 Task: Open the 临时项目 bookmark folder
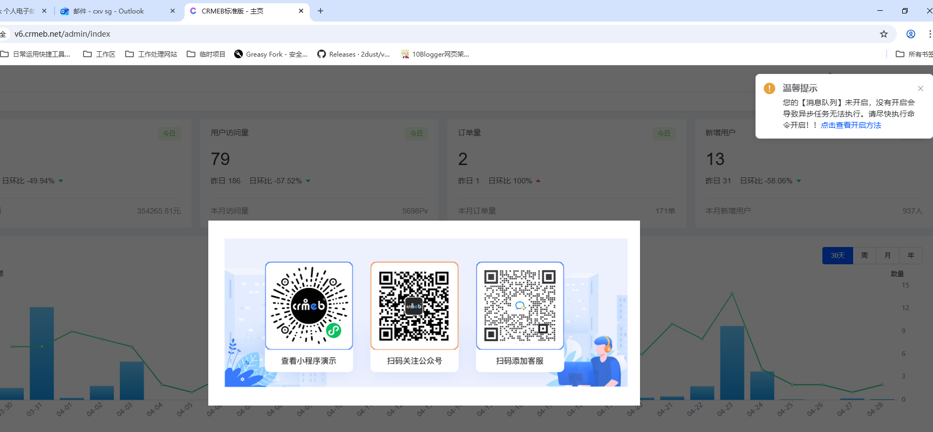coord(206,54)
